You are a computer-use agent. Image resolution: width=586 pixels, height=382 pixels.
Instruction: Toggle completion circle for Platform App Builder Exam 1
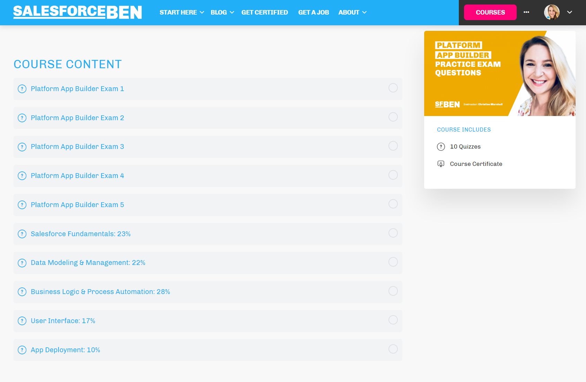[393, 88]
